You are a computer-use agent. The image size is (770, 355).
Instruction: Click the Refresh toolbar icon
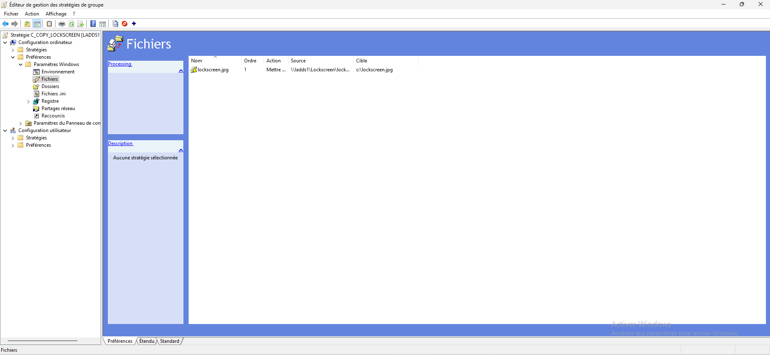click(x=71, y=24)
